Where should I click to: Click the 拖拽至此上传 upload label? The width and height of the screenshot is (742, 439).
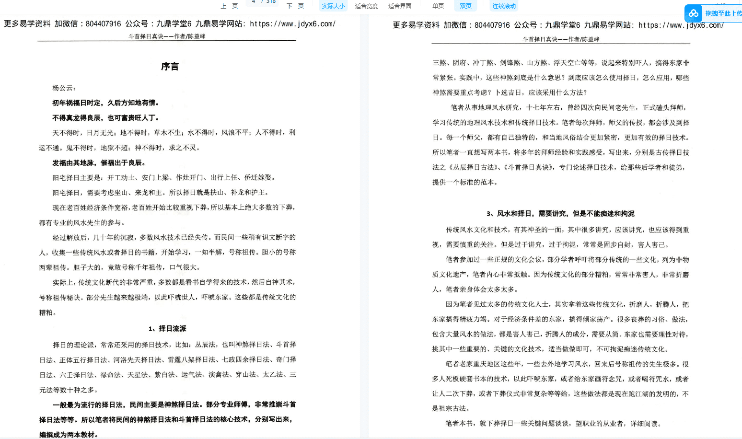(723, 13)
